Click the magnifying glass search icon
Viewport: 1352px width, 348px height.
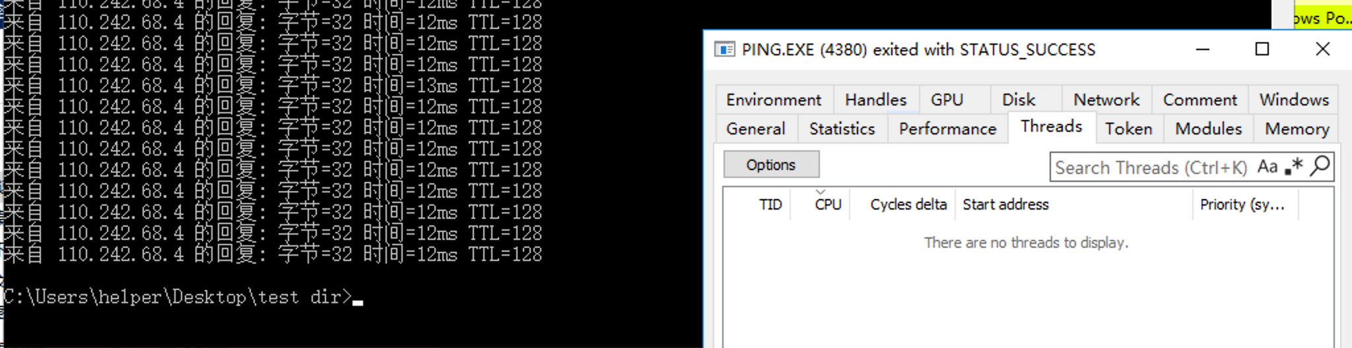point(1320,166)
